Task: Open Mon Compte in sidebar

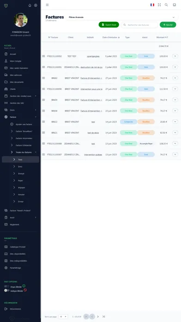Action: (20, 61)
